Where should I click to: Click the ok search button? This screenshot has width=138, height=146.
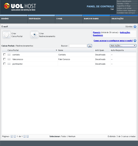click(x=90, y=46)
